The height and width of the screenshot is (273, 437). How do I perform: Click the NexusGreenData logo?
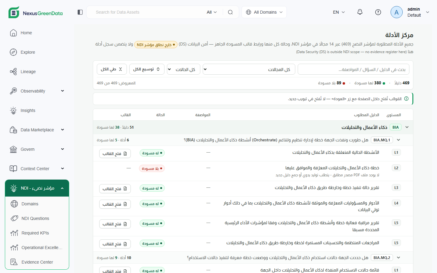point(36,12)
